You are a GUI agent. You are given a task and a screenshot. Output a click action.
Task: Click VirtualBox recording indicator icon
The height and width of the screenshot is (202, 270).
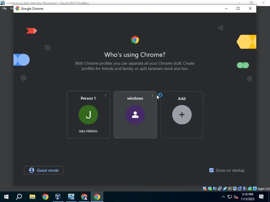tap(240, 189)
